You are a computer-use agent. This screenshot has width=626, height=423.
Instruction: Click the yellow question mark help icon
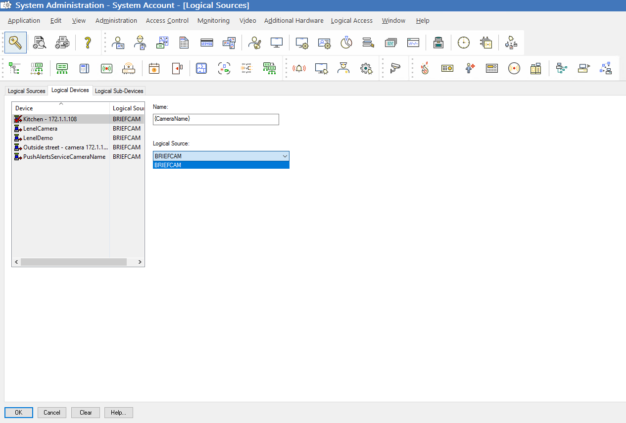tap(88, 43)
